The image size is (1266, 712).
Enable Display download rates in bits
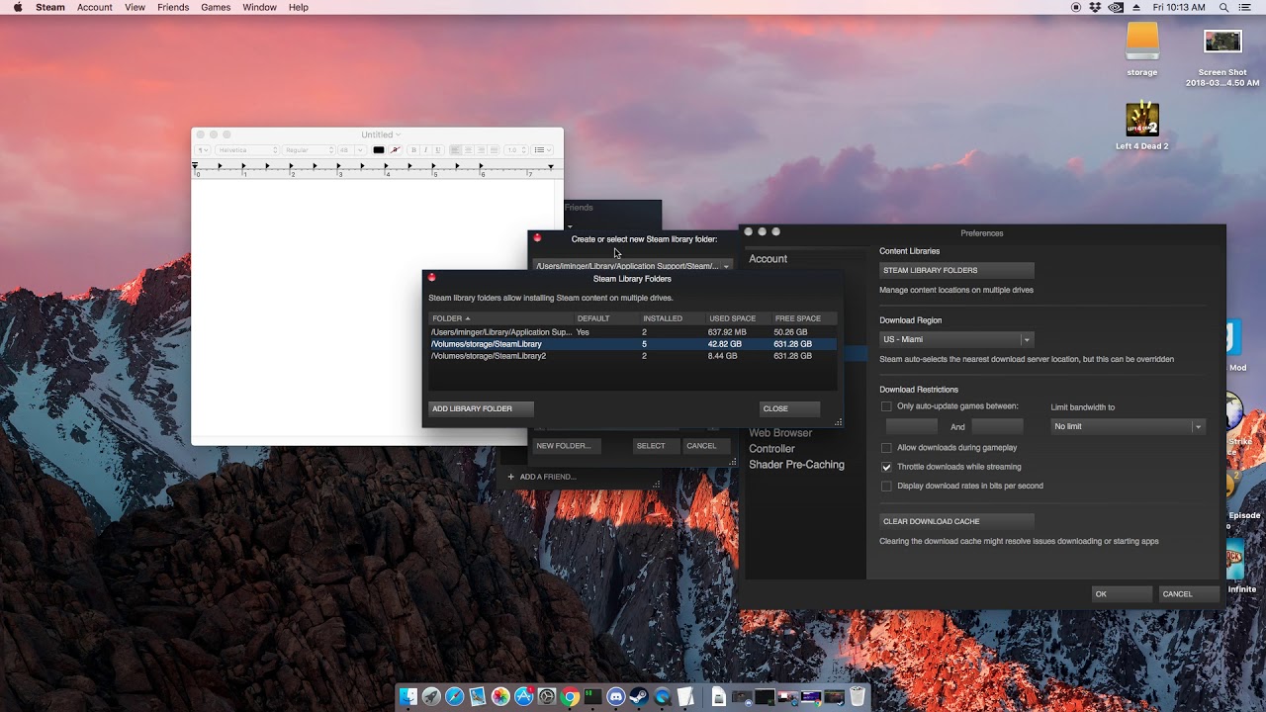click(886, 486)
